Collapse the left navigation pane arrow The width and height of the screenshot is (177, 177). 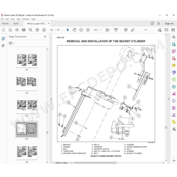51,99
